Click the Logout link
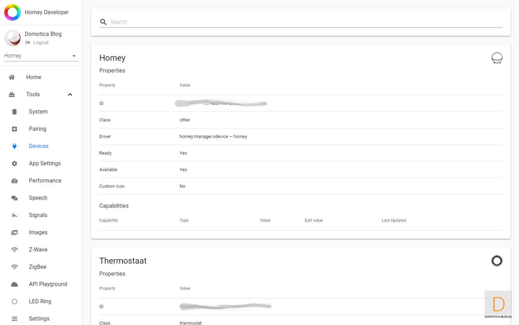 [x=41, y=42]
